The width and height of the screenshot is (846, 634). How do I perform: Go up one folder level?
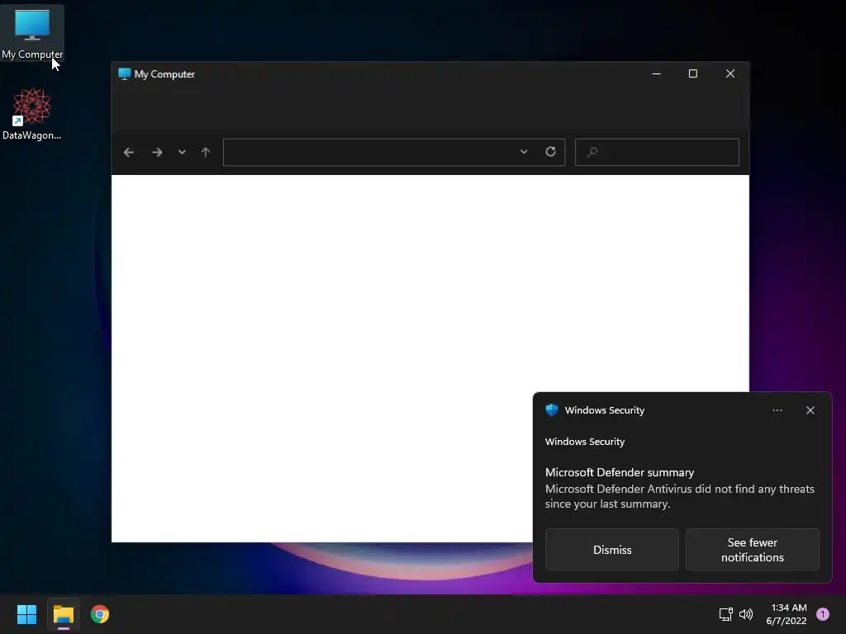tap(206, 153)
